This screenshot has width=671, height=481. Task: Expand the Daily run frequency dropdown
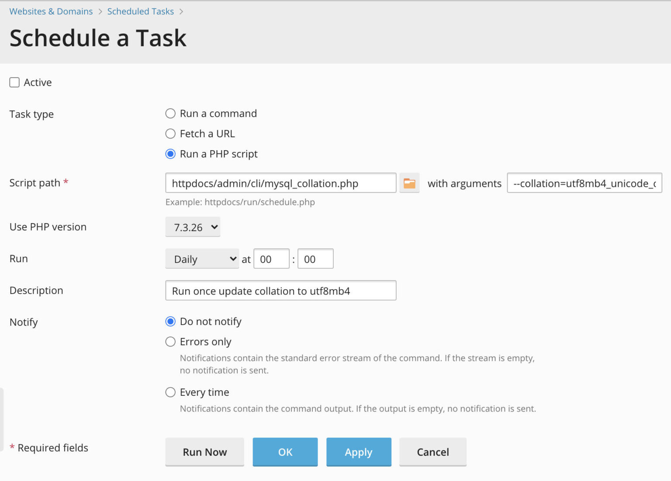click(202, 259)
